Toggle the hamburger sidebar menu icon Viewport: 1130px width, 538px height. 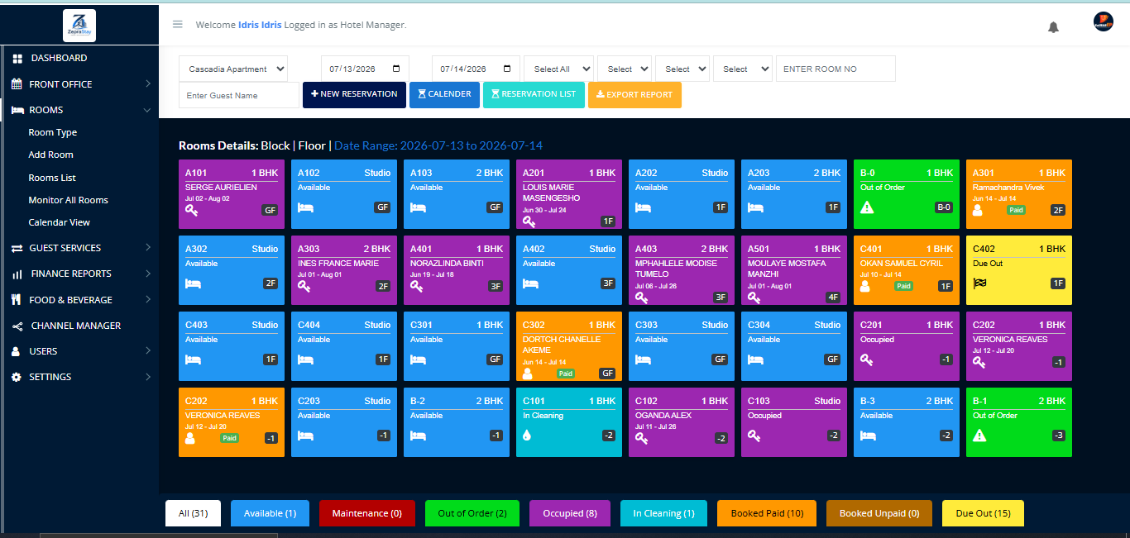pyautogui.click(x=177, y=24)
